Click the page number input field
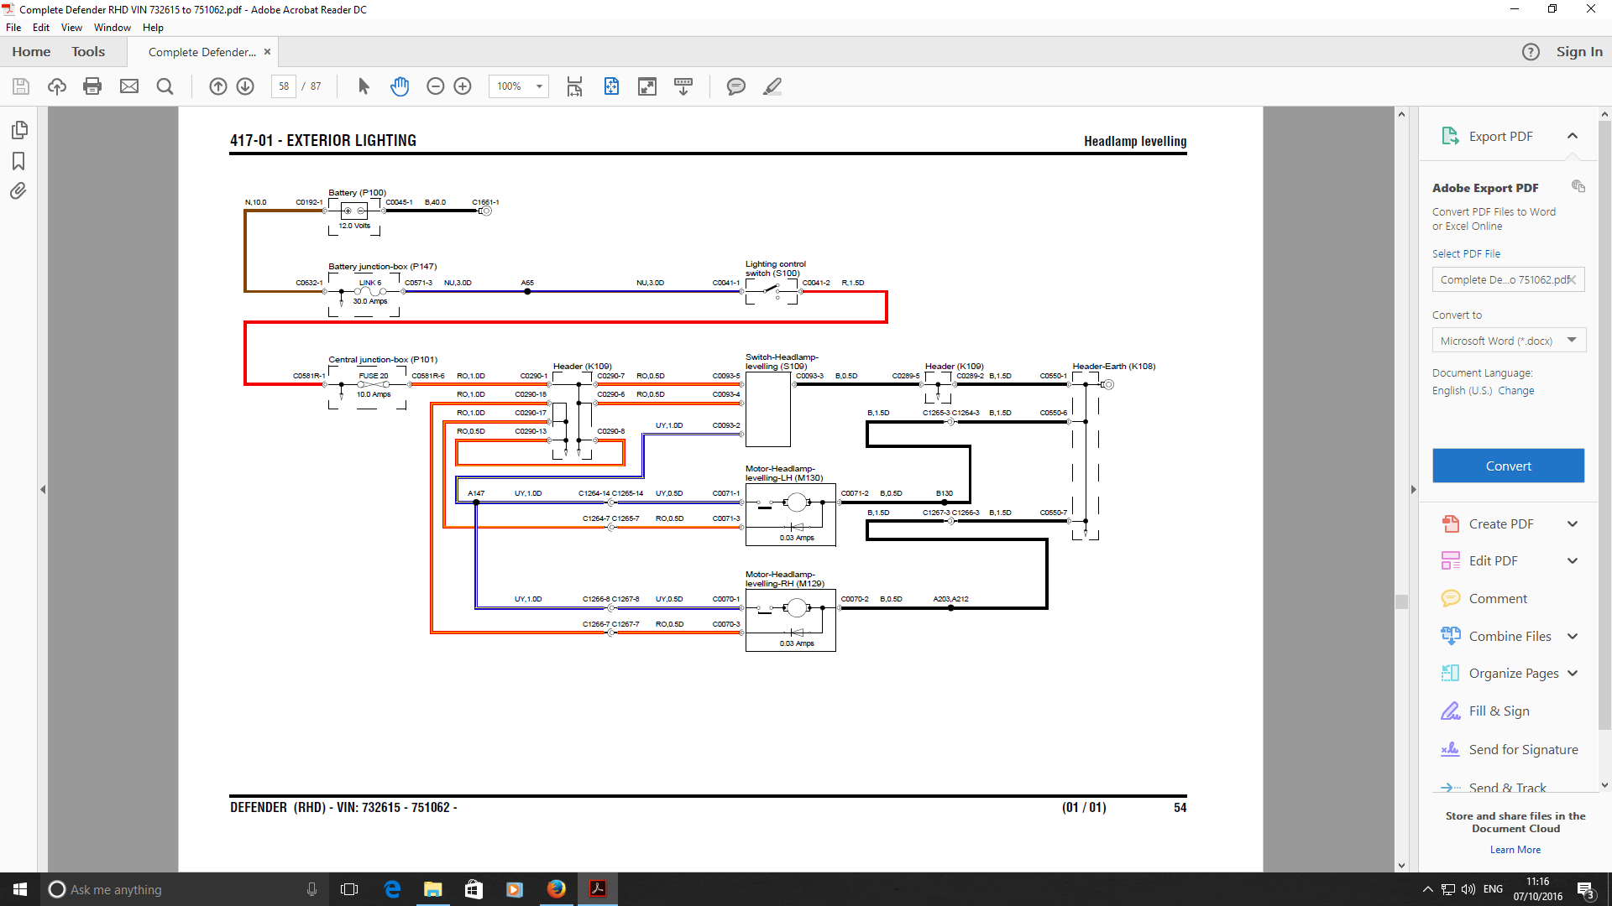1612x906 pixels. pos(284,86)
